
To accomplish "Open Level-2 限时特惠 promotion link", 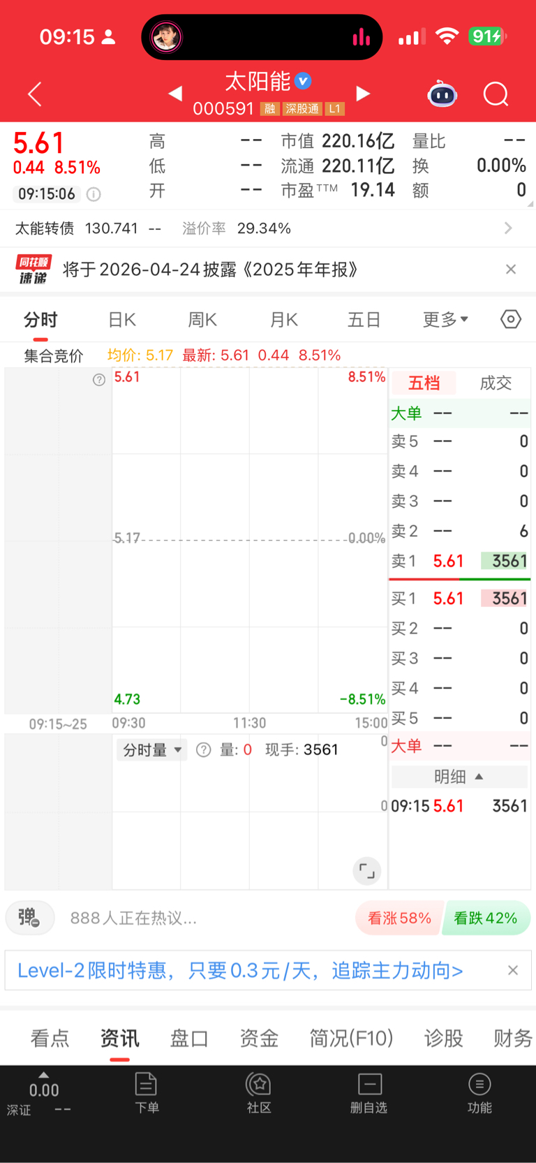I will click(x=240, y=970).
